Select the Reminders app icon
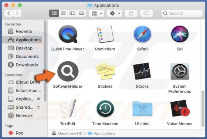This screenshot has width=207, height=139. (105, 34)
